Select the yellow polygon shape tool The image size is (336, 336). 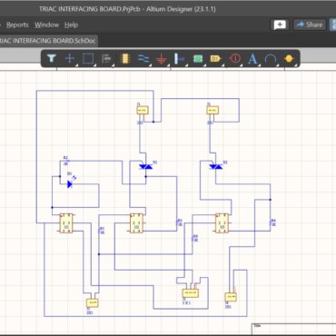tap(289, 58)
